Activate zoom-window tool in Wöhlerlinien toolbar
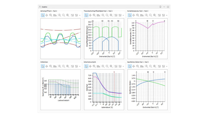The height and width of the screenshot is (117, 208). [51, 66]
